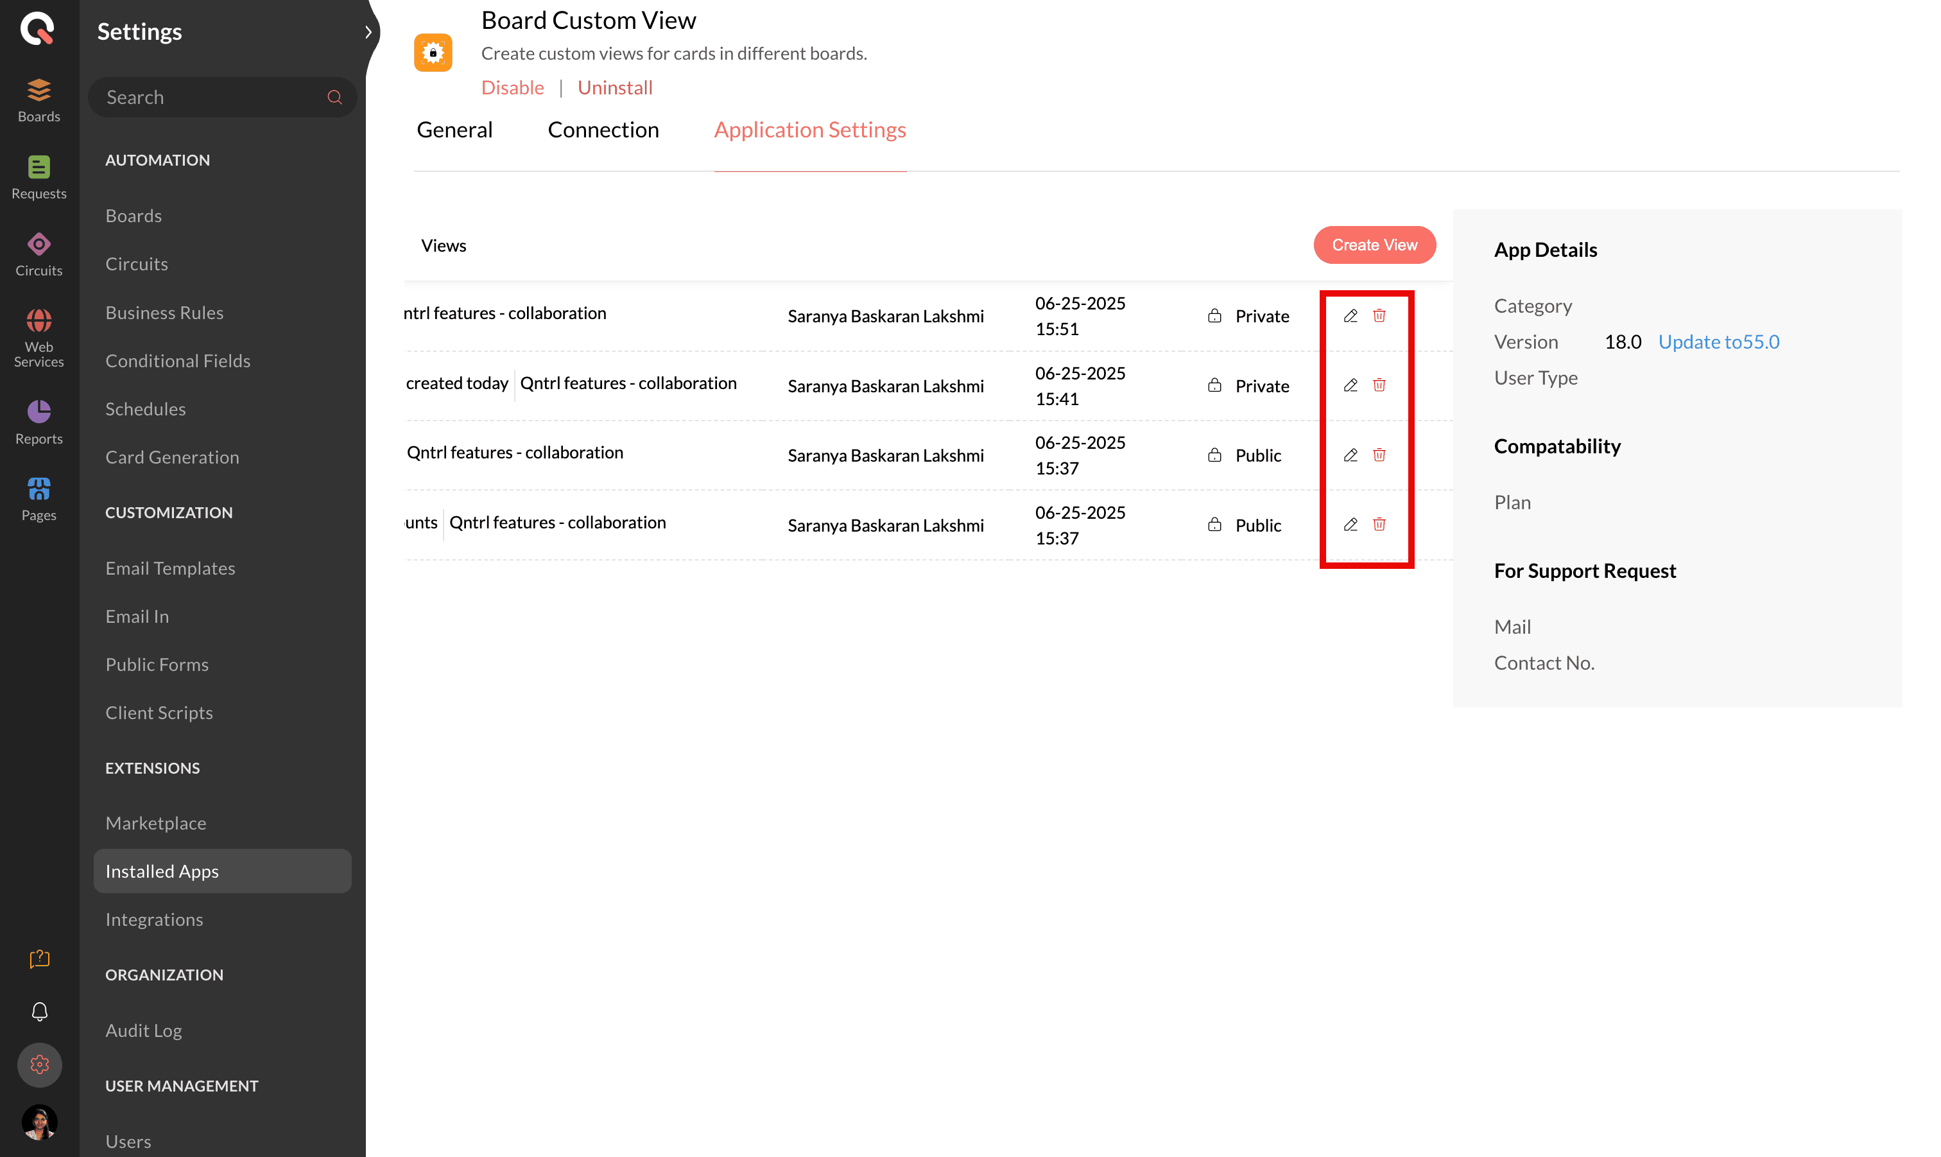Delete the view created at 15:41
The image size is (1941, 1157).
pyautogui.click(x=1379, y=385)
